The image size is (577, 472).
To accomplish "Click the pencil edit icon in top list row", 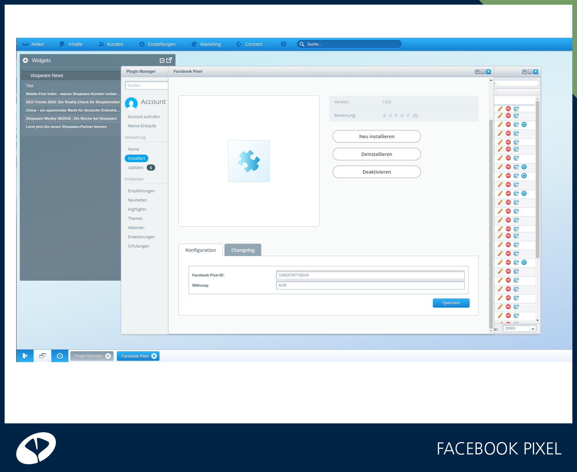I will (500, 109).
